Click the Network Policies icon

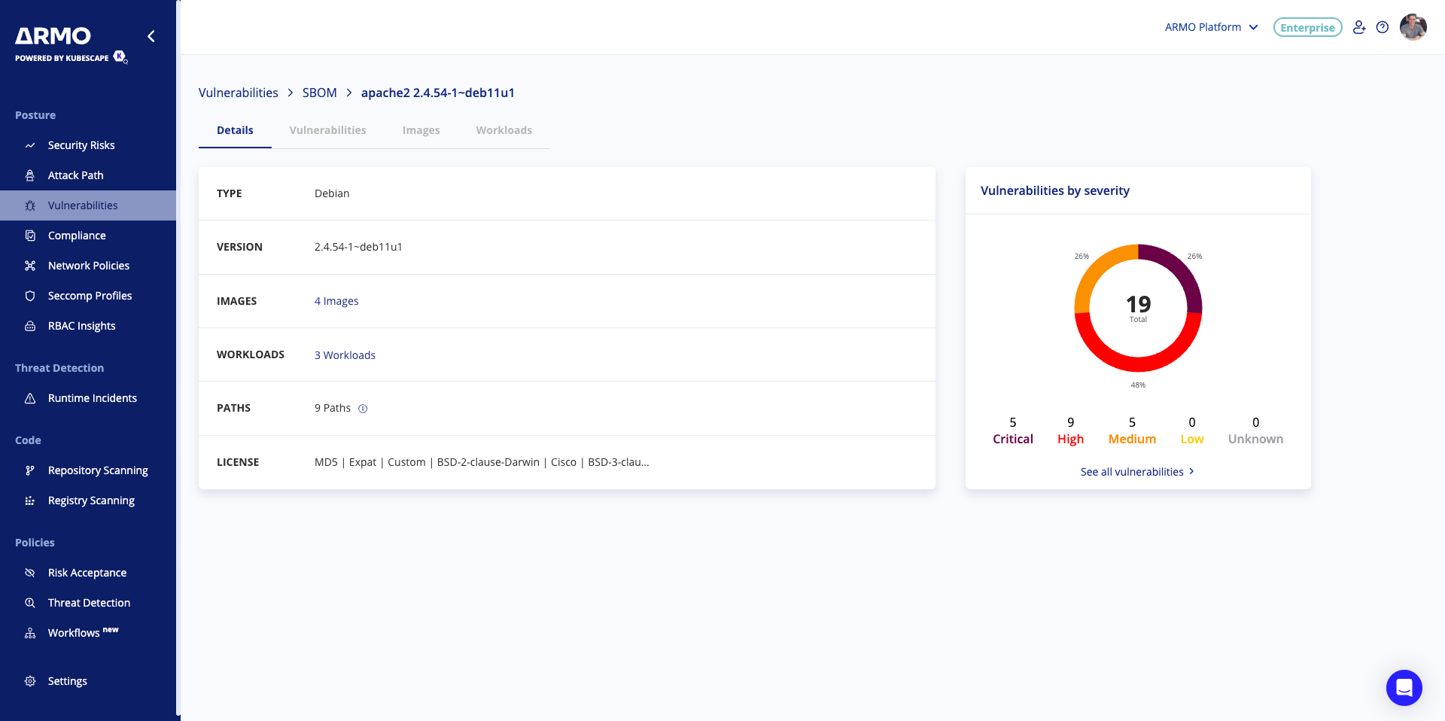pyautogui.click(x=30, y=266)
